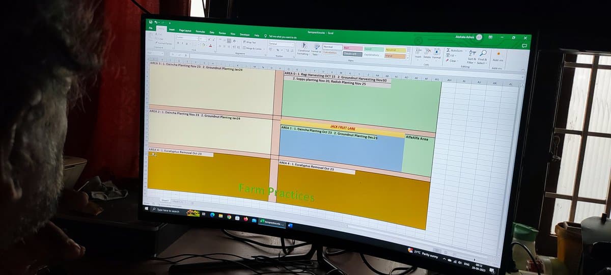The height and width of the screenshot is (275, 611).
Task: Click the Insert cells icon
Action: [418, 53]
